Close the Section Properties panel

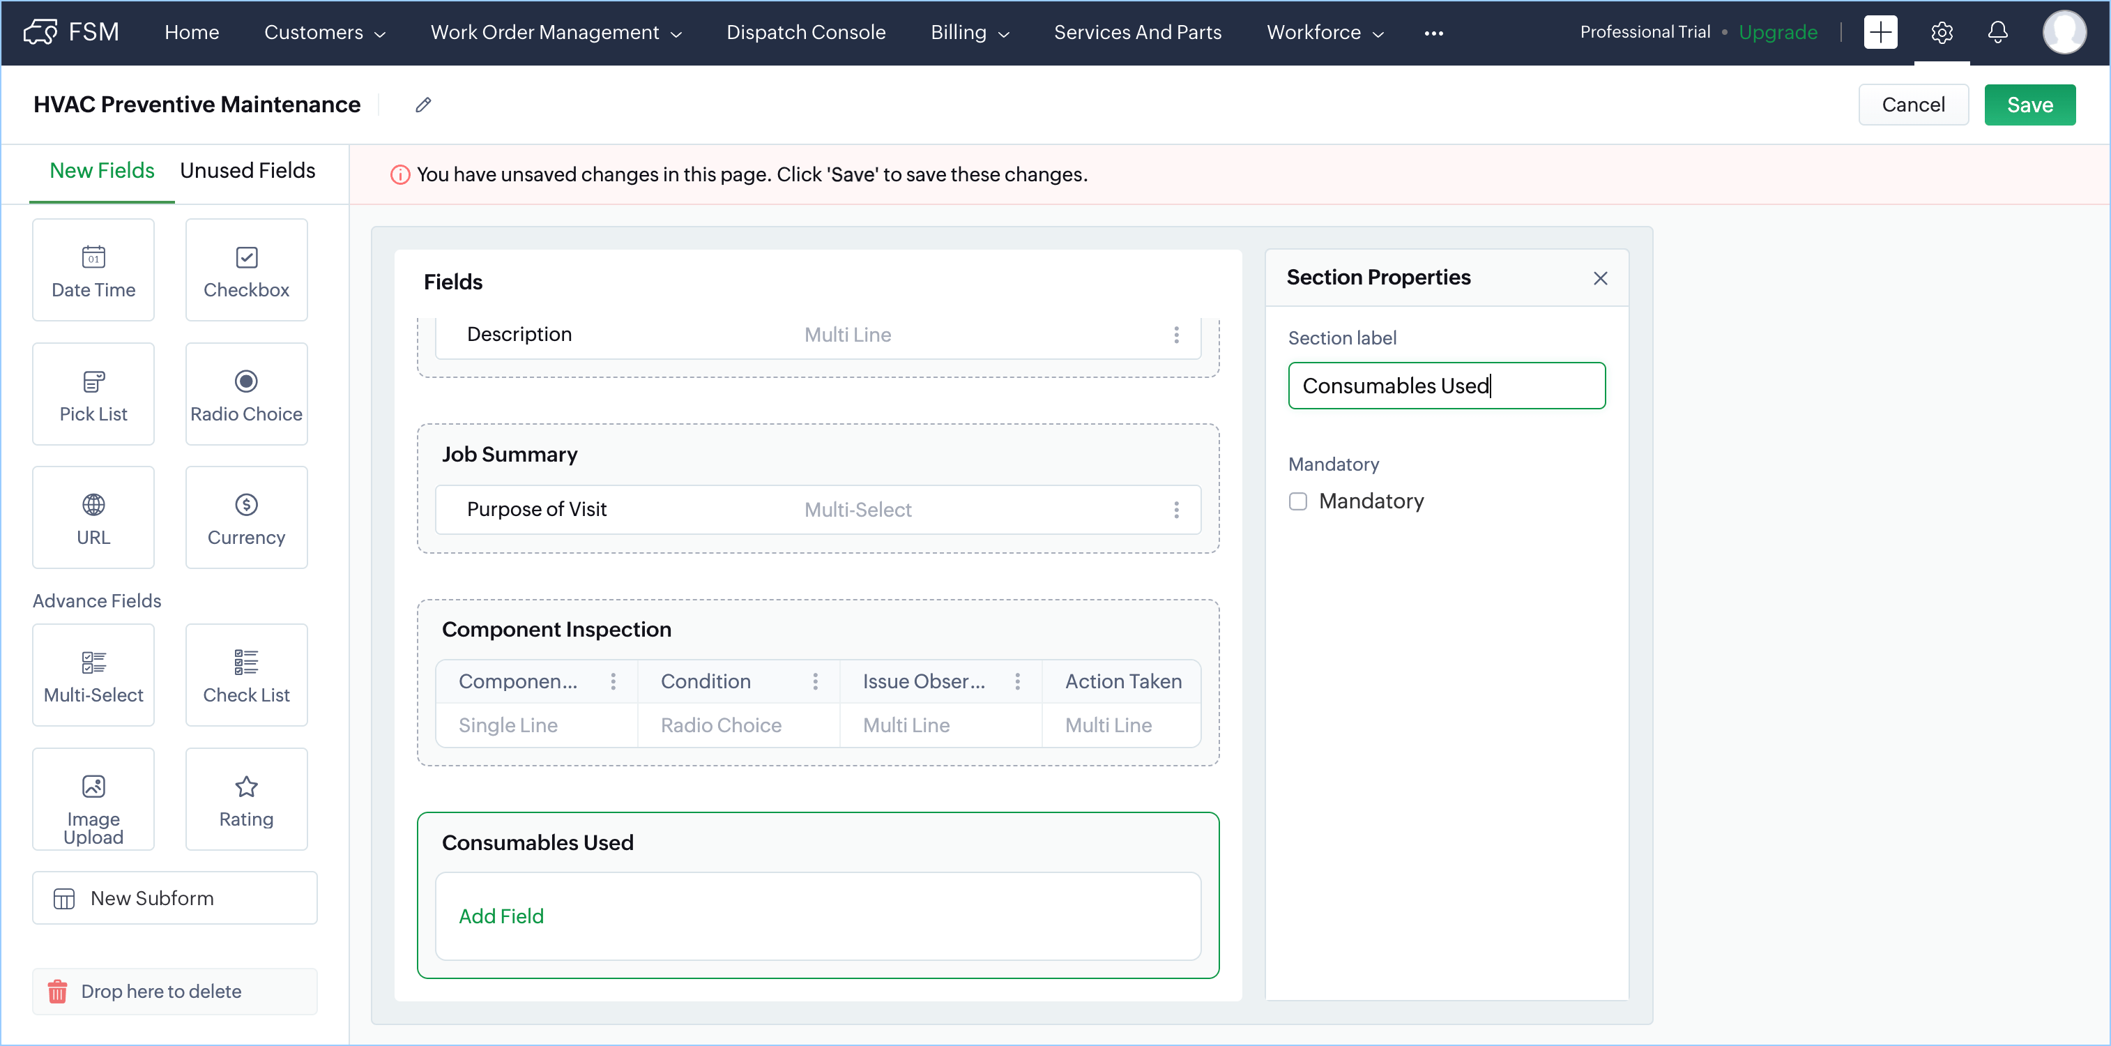(1600, 279)
